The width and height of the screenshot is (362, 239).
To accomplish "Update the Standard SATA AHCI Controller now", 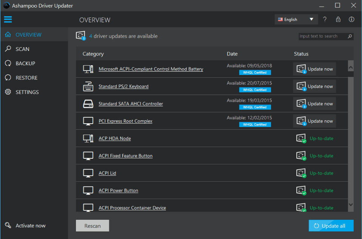I will (314, 104).
